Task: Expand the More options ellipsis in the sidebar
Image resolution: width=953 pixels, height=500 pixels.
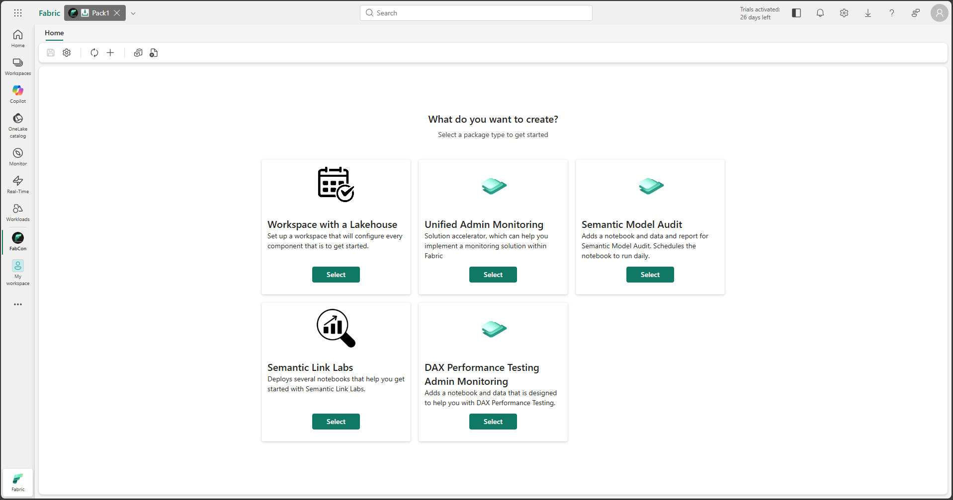Action: click(x=17, y=304)
